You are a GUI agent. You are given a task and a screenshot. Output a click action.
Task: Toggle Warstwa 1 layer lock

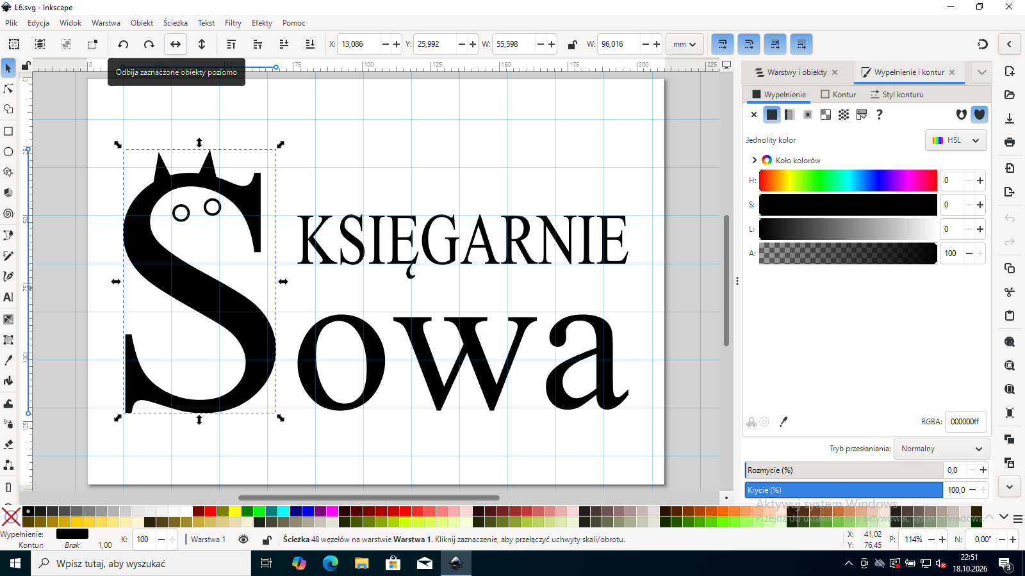pos(267,540)
